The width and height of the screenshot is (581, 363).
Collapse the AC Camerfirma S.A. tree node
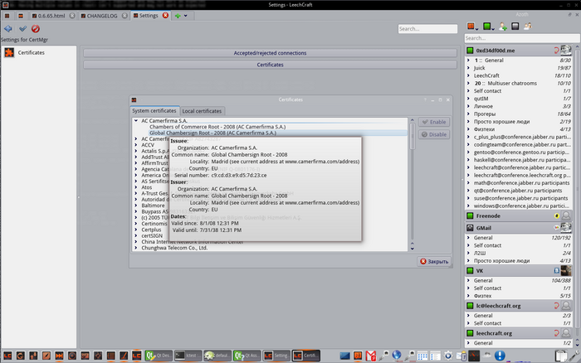[136, 120]
